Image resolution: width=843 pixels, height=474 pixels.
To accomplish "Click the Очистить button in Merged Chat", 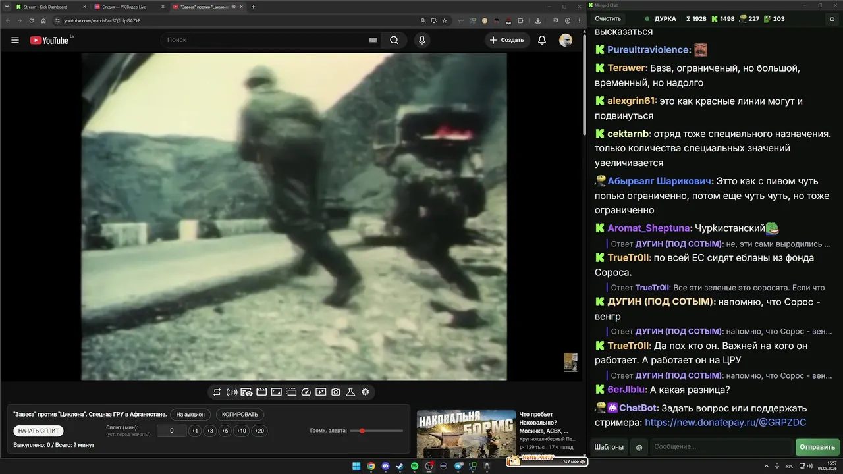I will [608, 19].
